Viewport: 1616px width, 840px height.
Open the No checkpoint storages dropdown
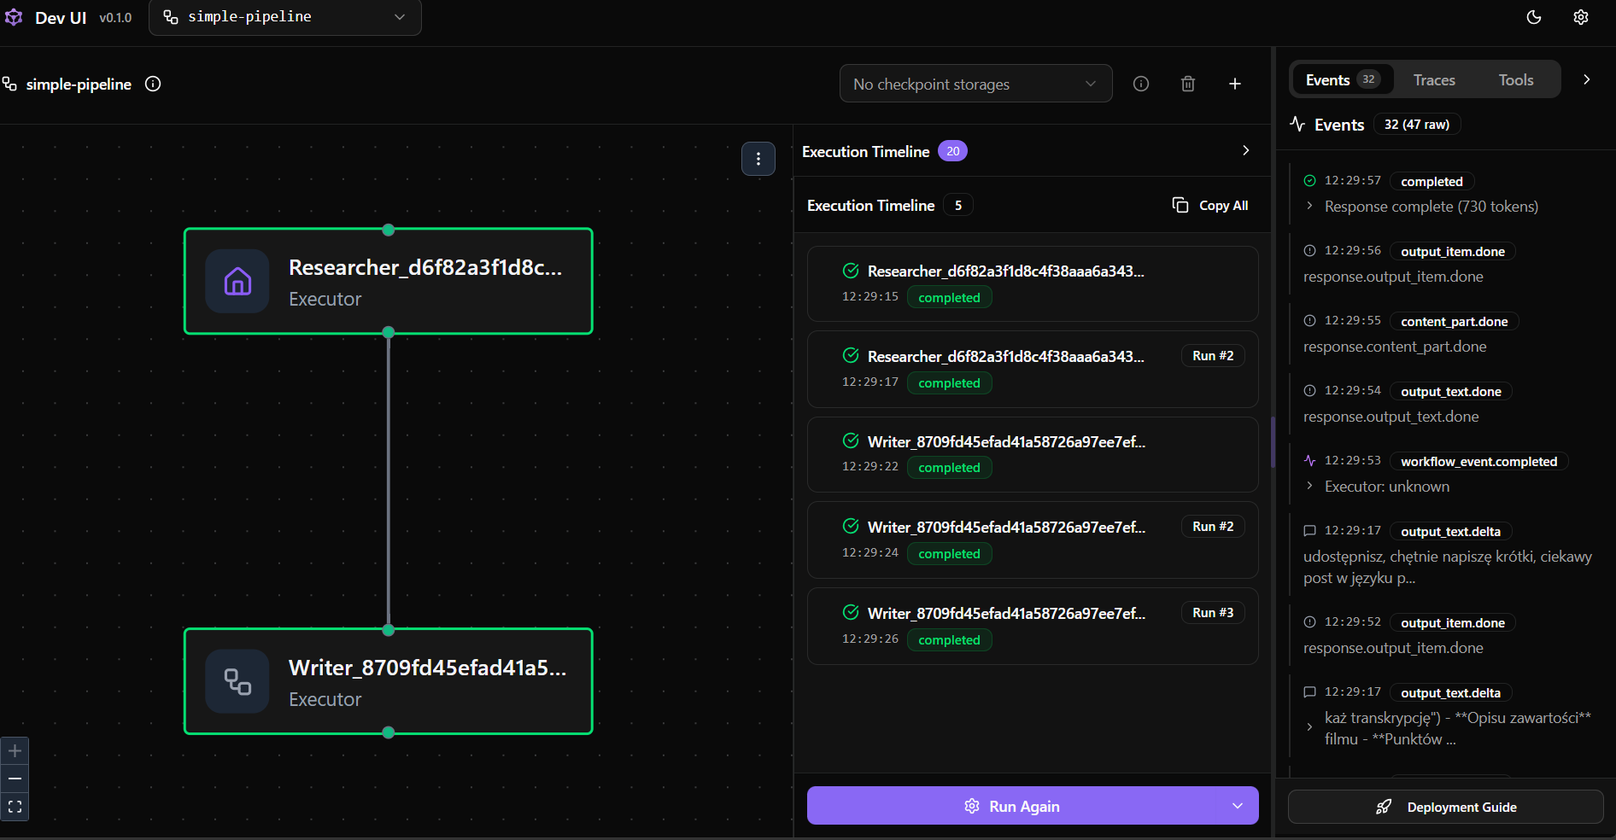[975, 84]
